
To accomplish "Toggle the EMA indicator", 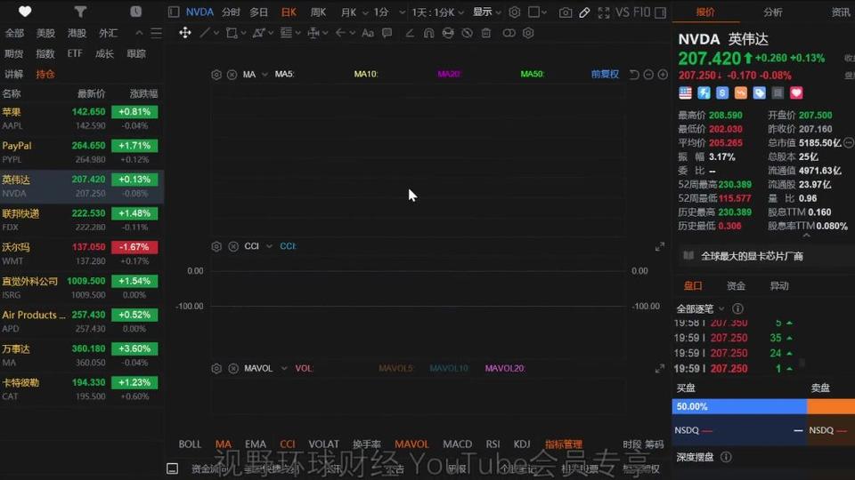I will pos(256,444).
